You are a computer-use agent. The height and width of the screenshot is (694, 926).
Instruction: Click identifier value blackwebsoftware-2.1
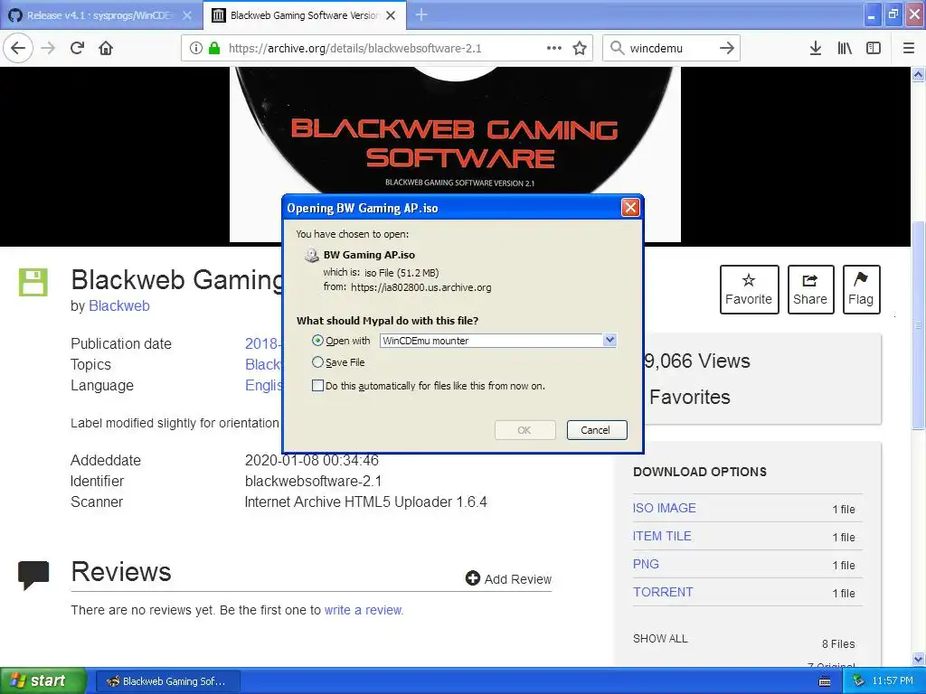[x=313, y=481]
